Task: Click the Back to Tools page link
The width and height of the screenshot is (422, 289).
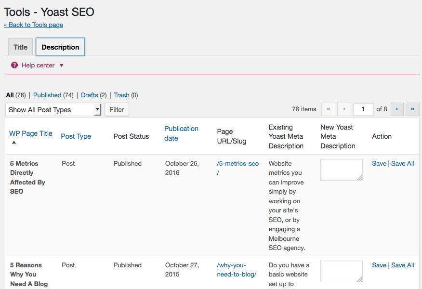Action: click(34, 25)
